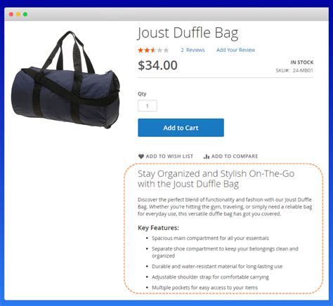
Task: Click the yellow minimize window dot
Action: (18, 14)
